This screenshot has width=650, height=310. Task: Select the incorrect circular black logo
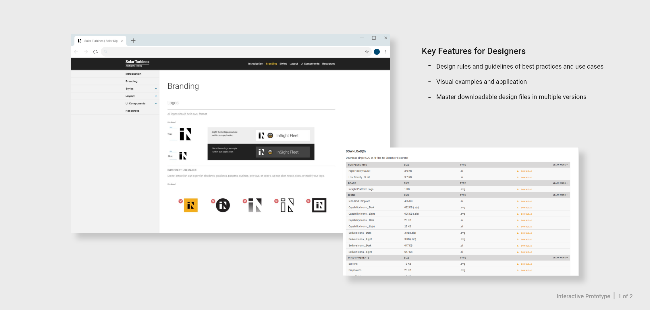[x=223, y=205]
